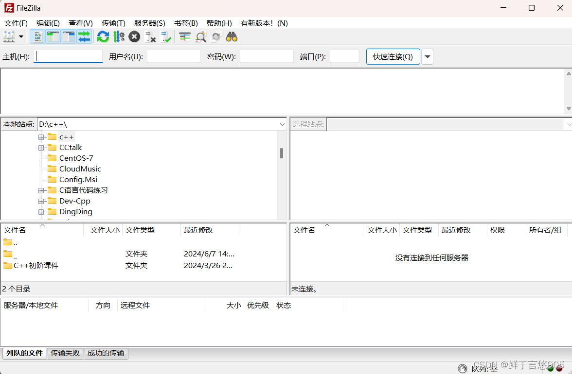The height and width of the screenshot is (374, 572).
Task: Open 查看(V) menu
Action: [x=81, y=23]
